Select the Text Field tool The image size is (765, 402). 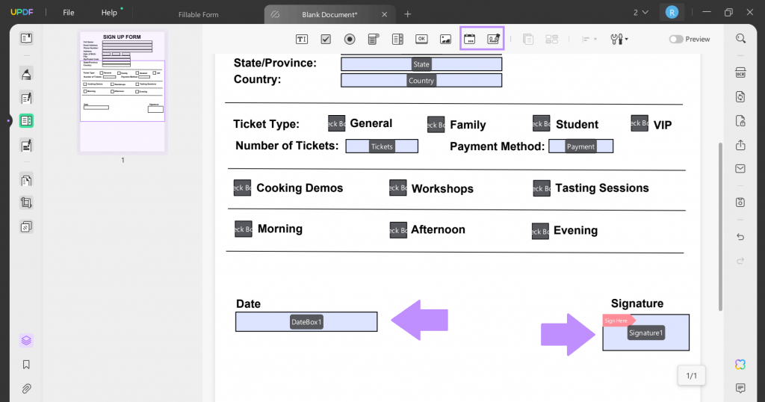(x=302, y=39)
